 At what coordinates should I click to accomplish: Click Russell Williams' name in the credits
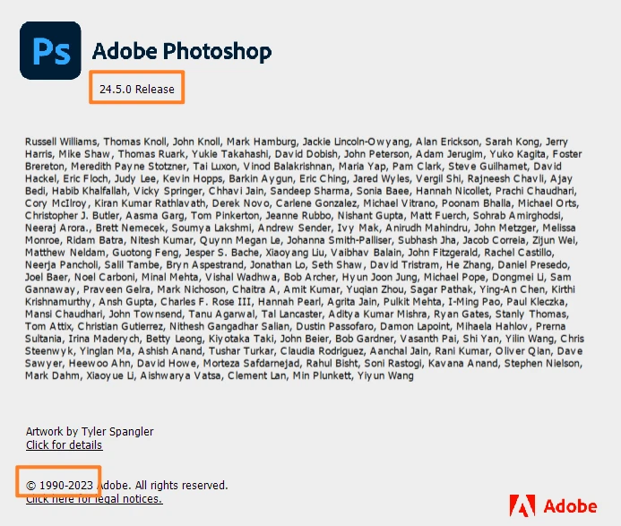(61, 142)
